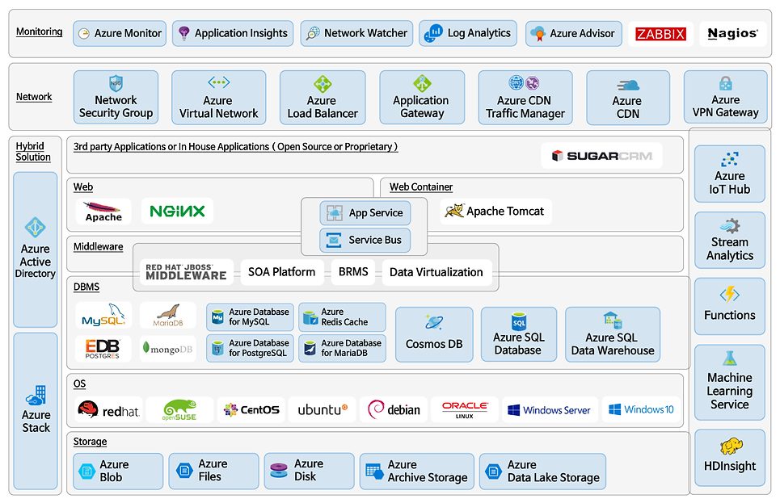Select the Cosmos DB planet icon
This screenshot has width=780, height=503.
434,323
